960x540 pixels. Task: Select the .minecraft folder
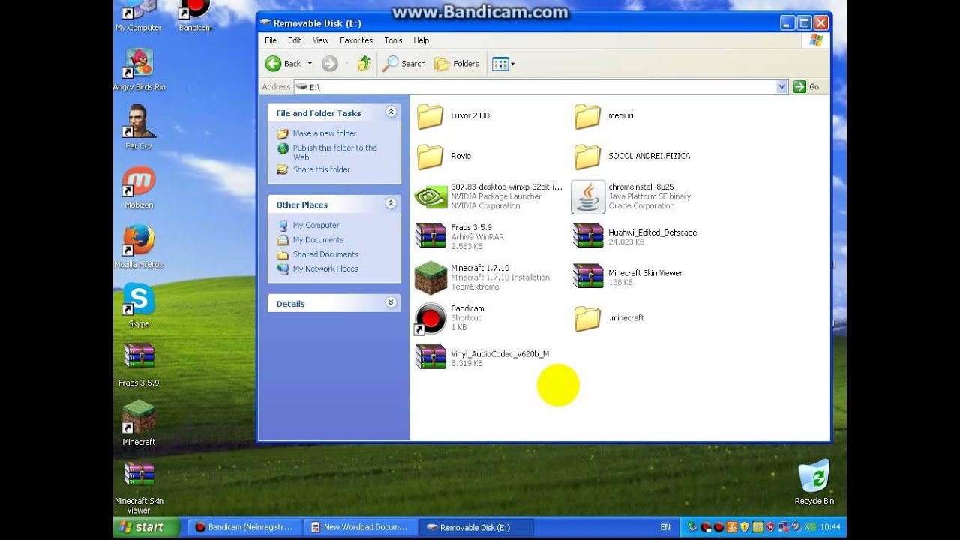point(610,318)
